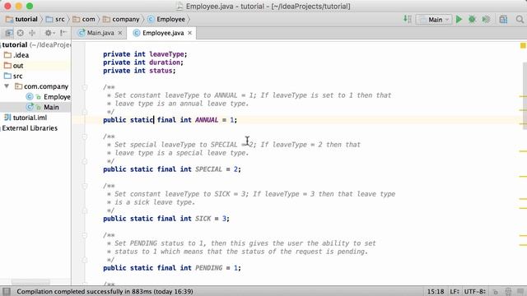527x296 pixels.
Task: Select tutorial project root in tree
Action: (x=35, y=44)
